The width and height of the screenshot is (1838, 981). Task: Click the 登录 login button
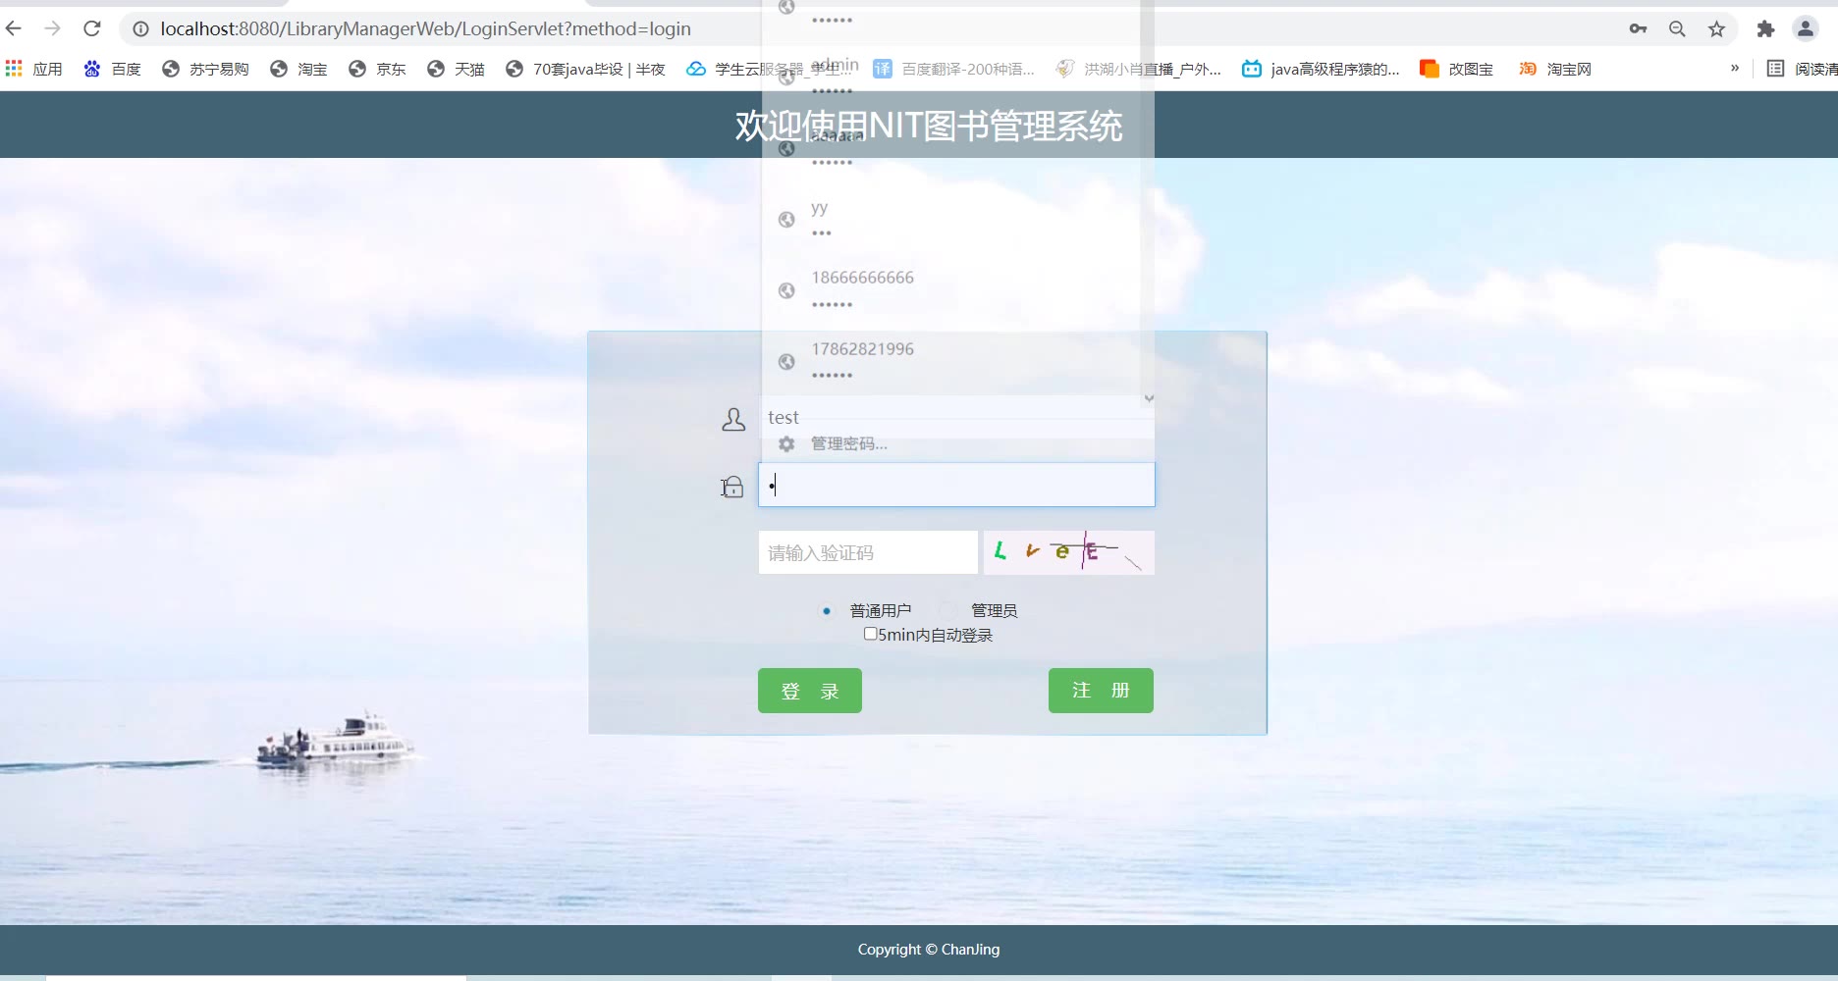pos(810,691)
